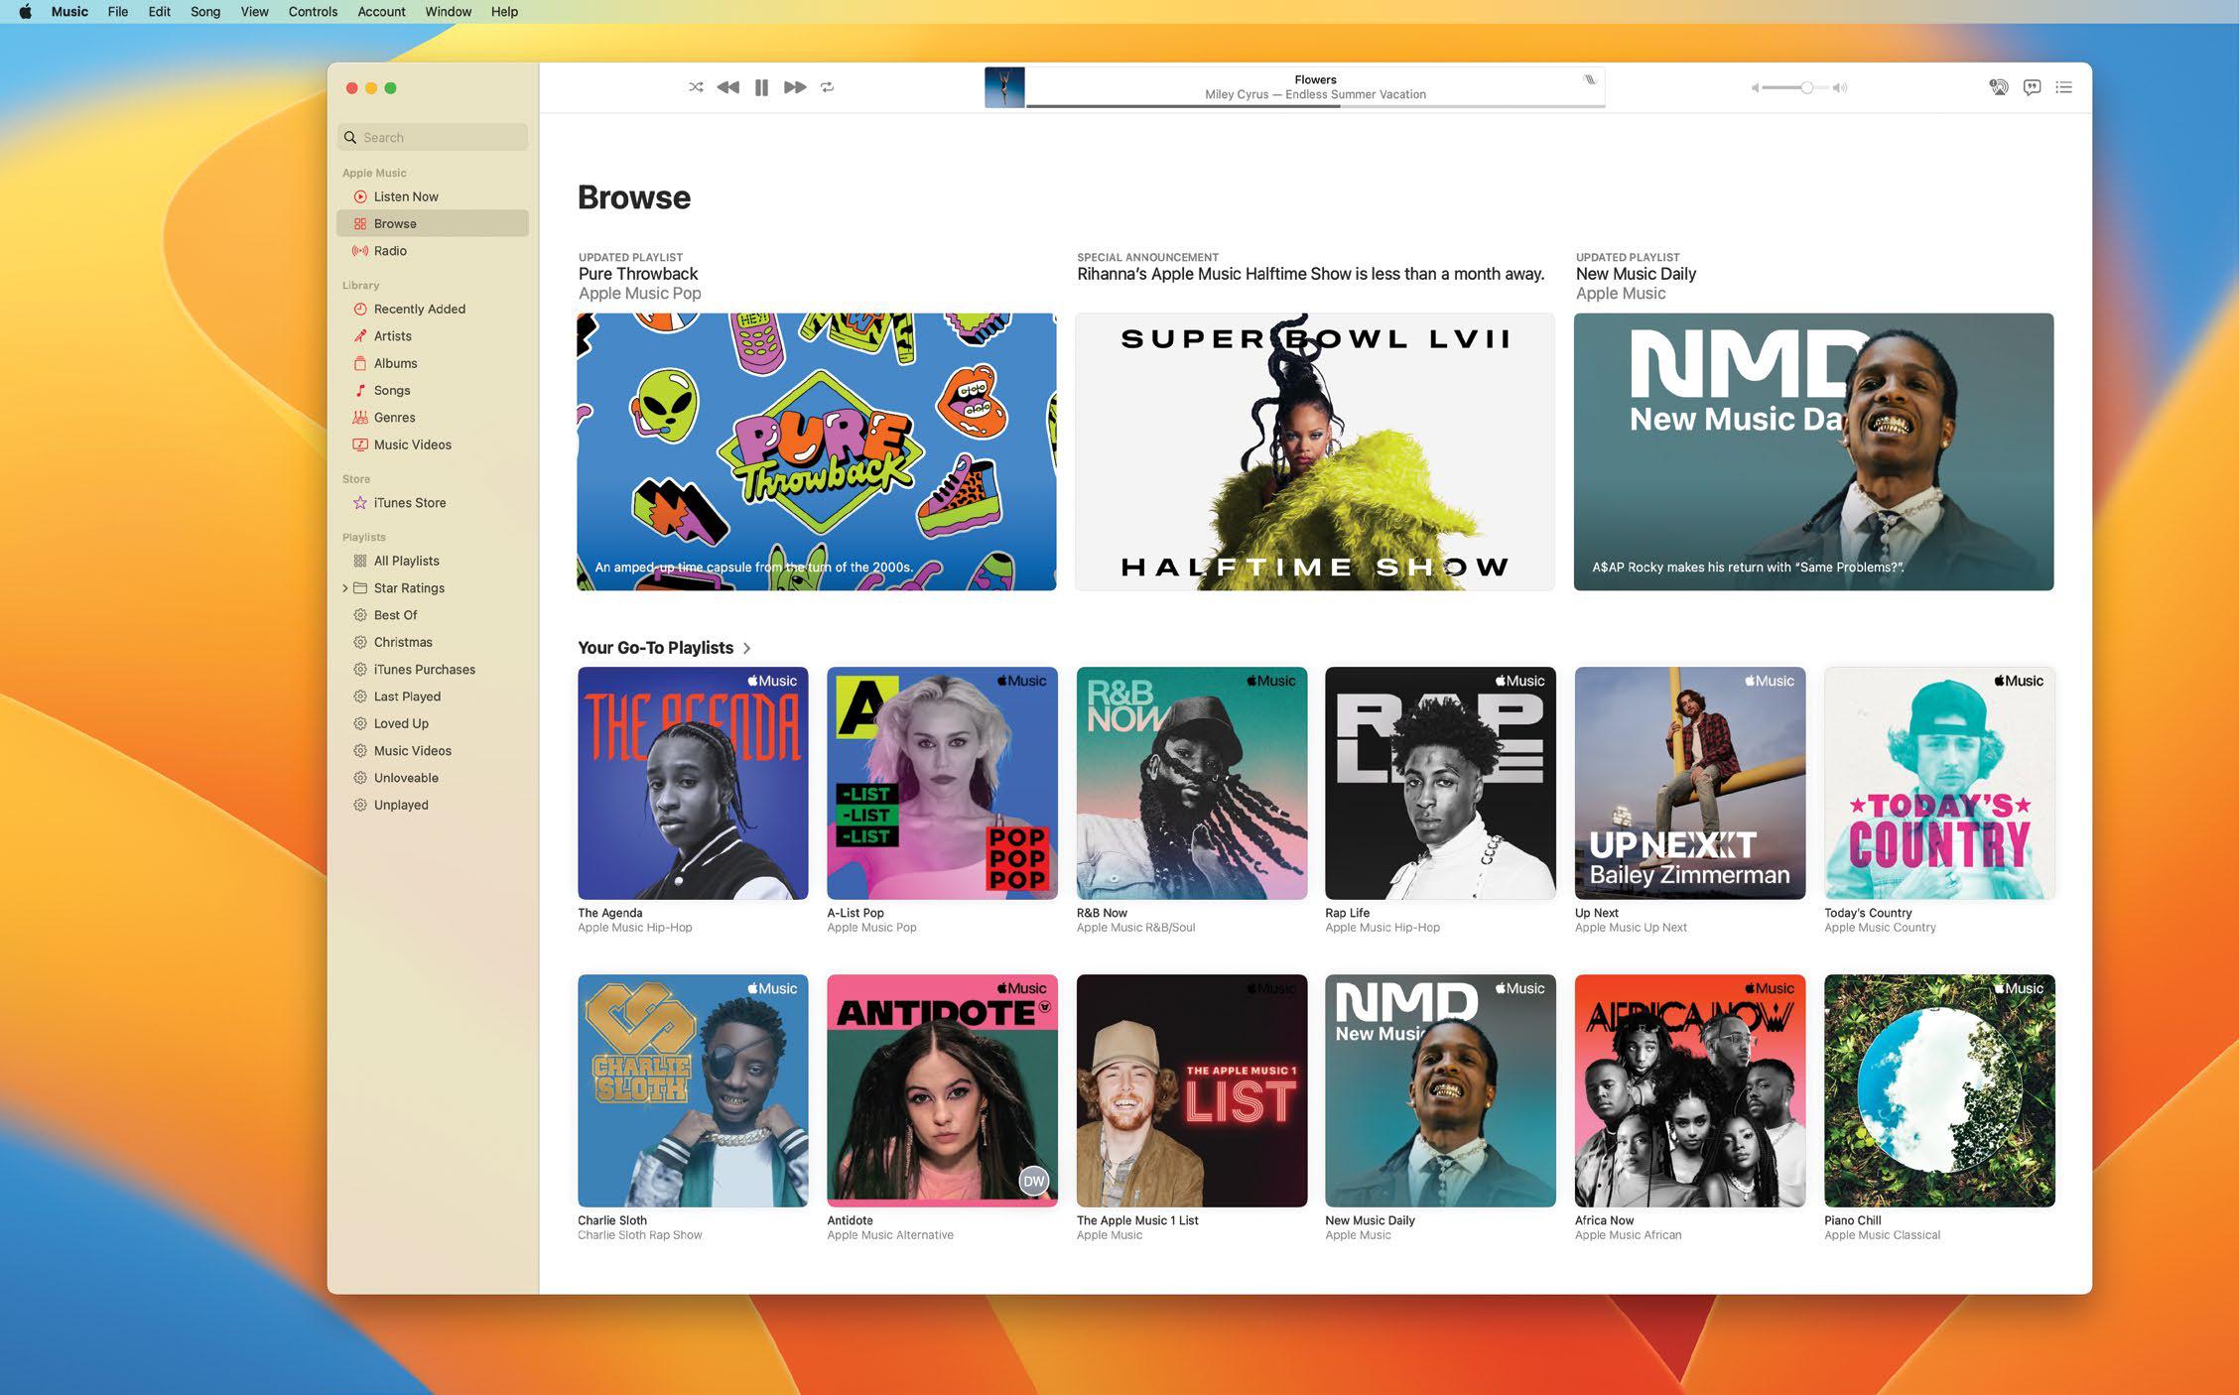Open AirPlay output selector
The width and height of the screenshot is (2239, 1395).
(x=1999, y=87)
